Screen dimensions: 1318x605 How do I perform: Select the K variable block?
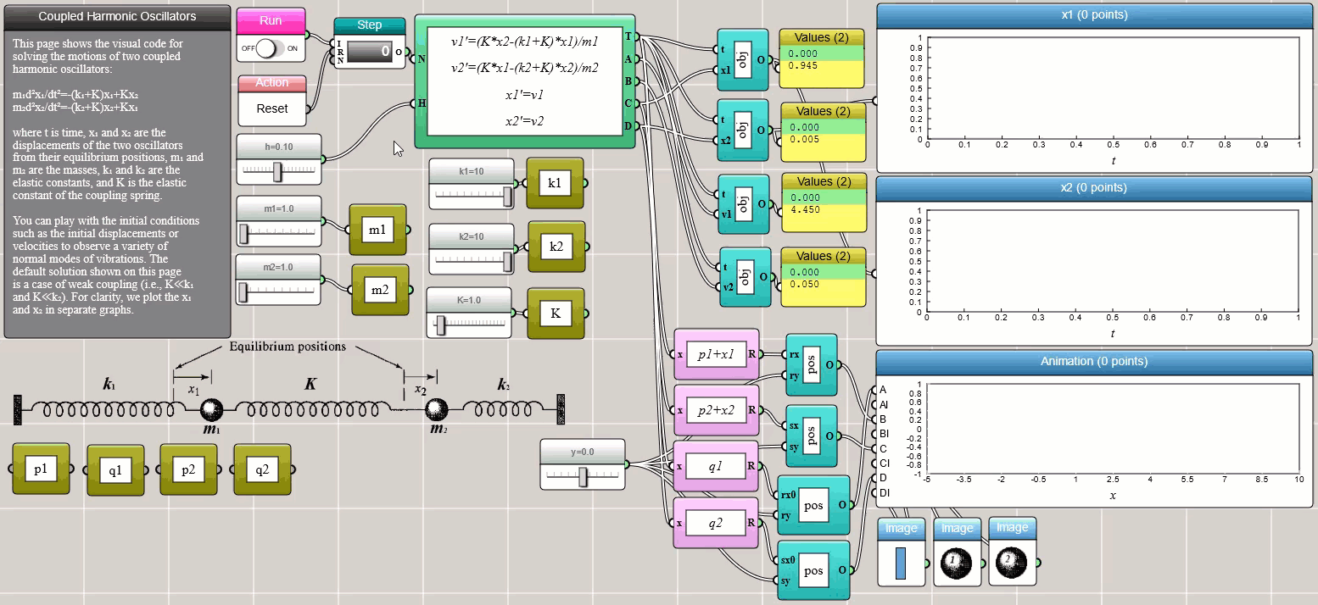tap(556, 313)
